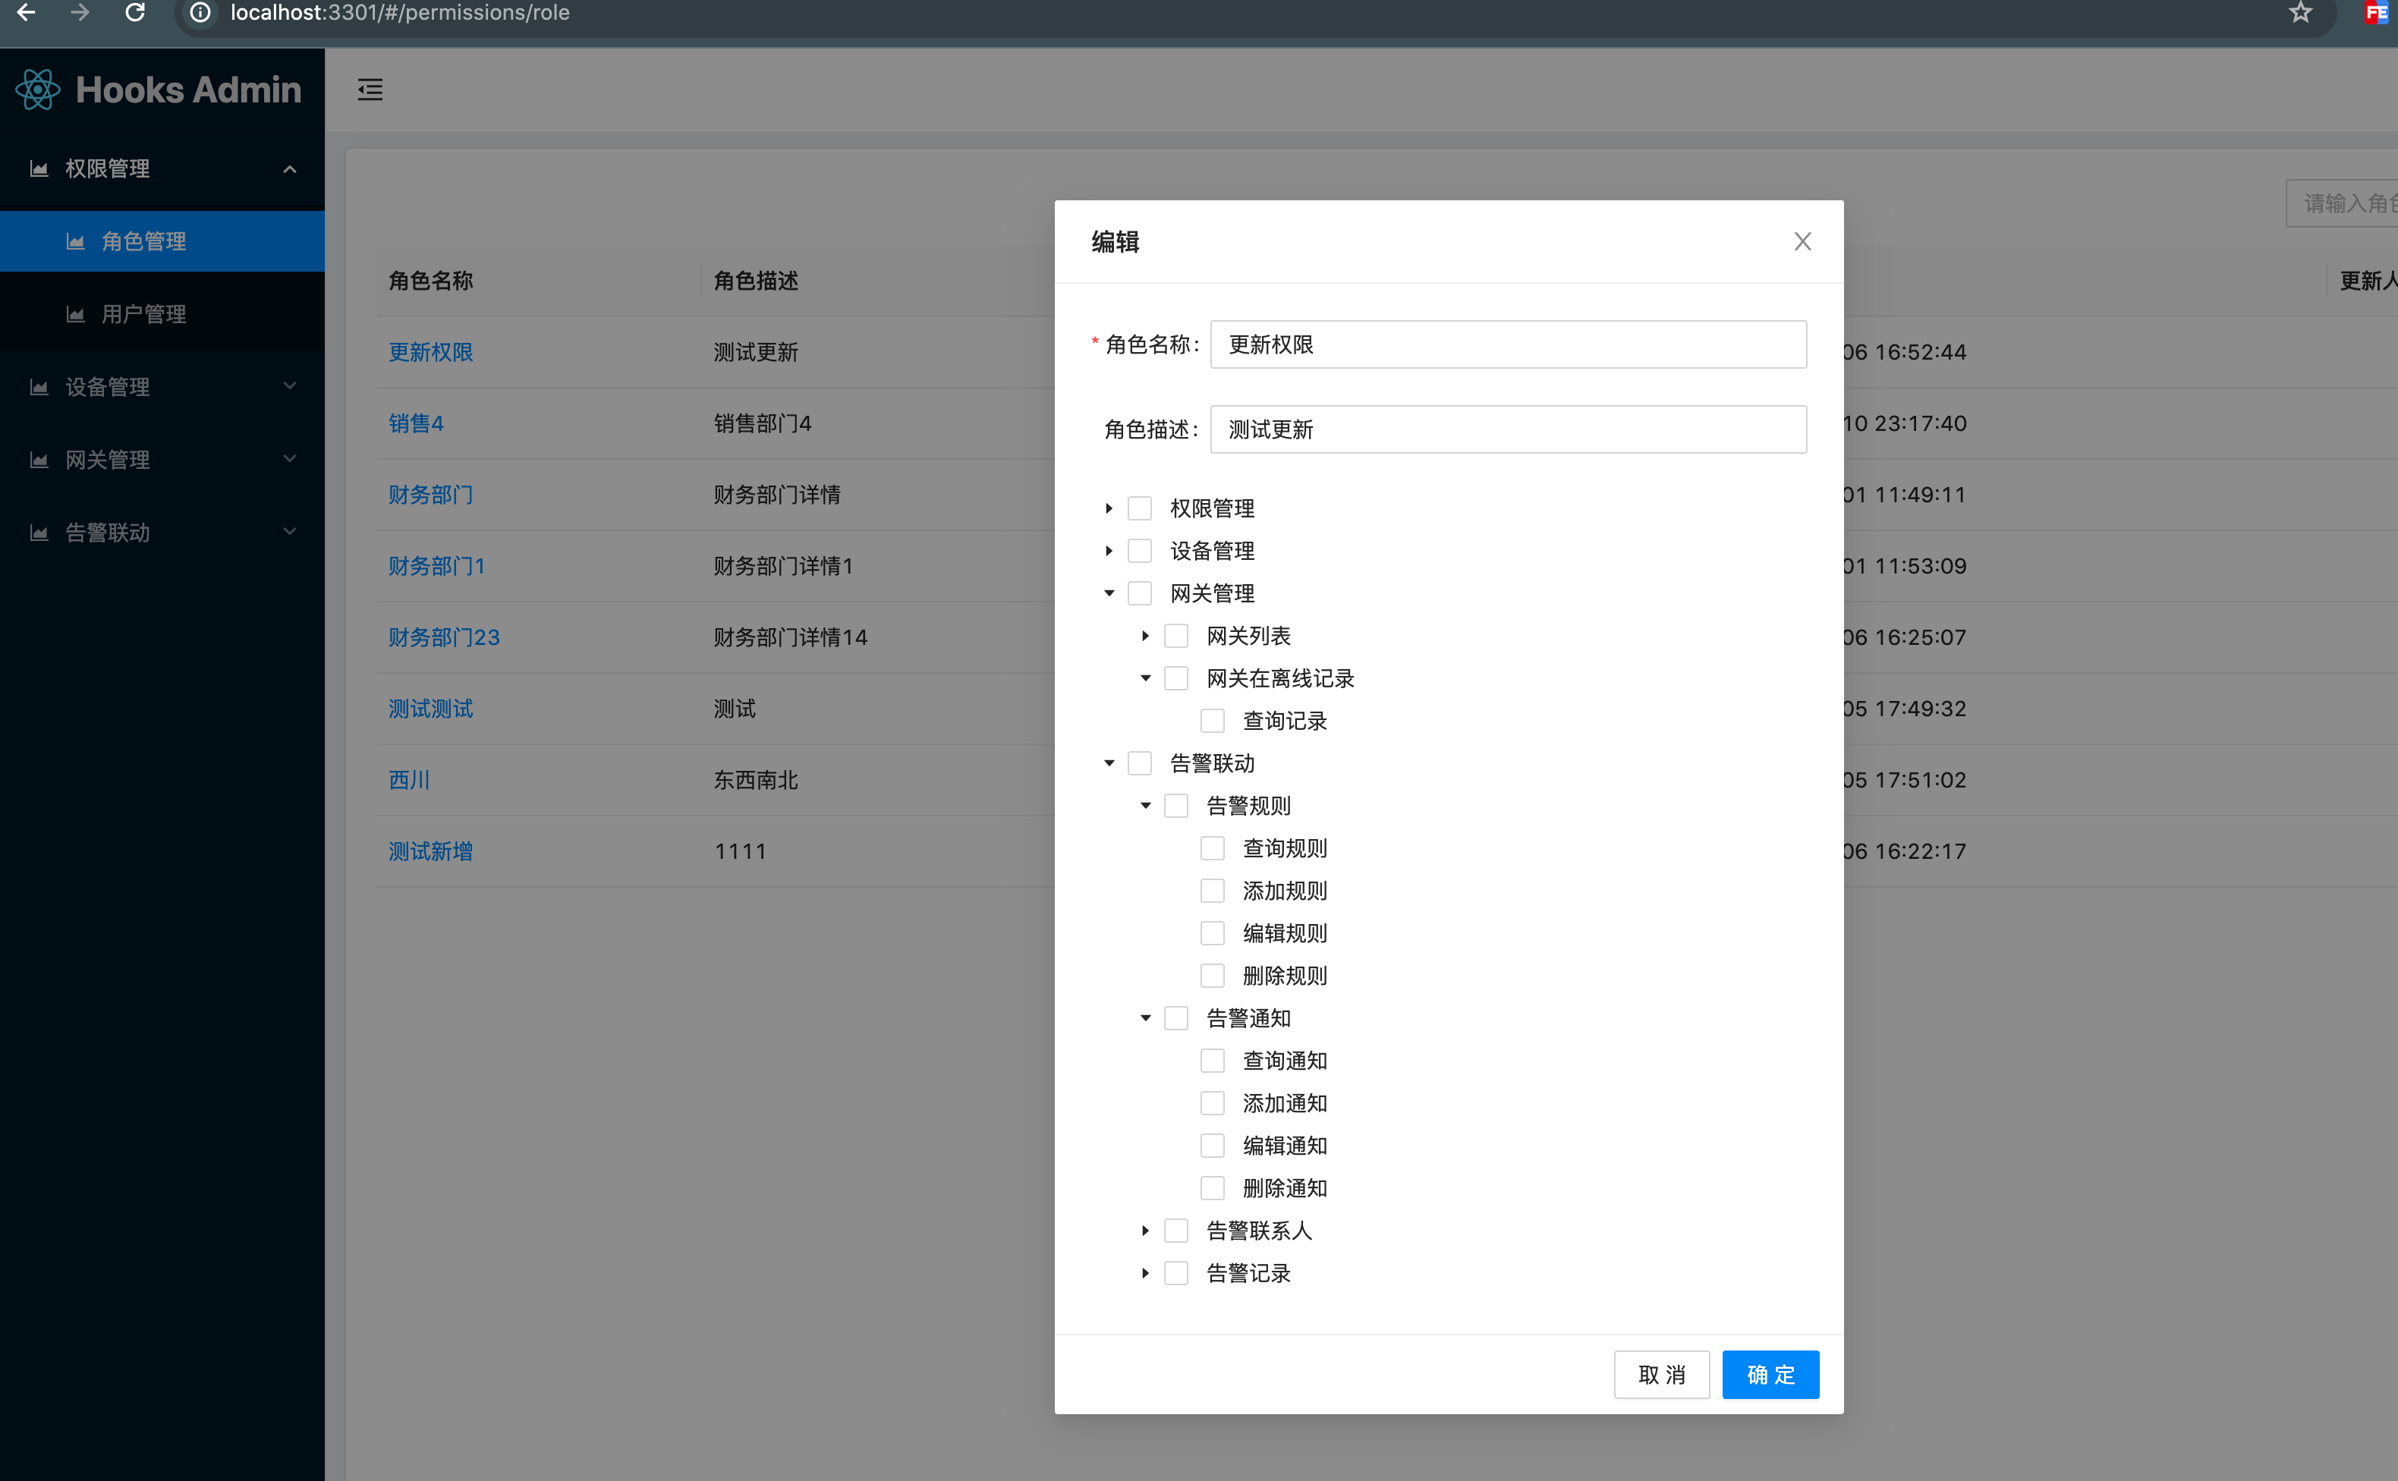
Task: Open the 财务部门23 role link
Action: (444, 637)
